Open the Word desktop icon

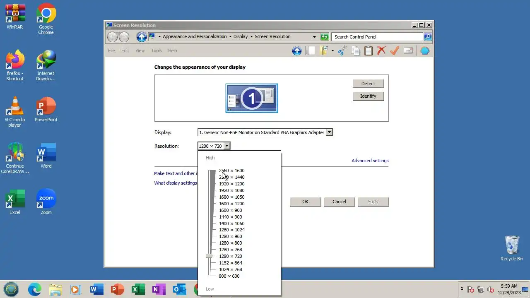click(46, 156)
